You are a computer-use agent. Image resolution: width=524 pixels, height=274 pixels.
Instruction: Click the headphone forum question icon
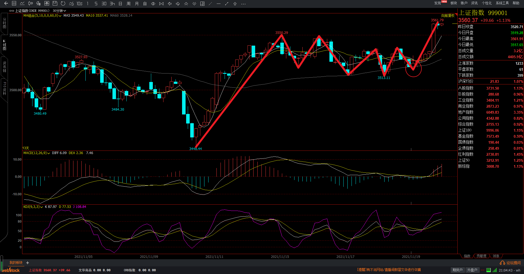point(502,263)
